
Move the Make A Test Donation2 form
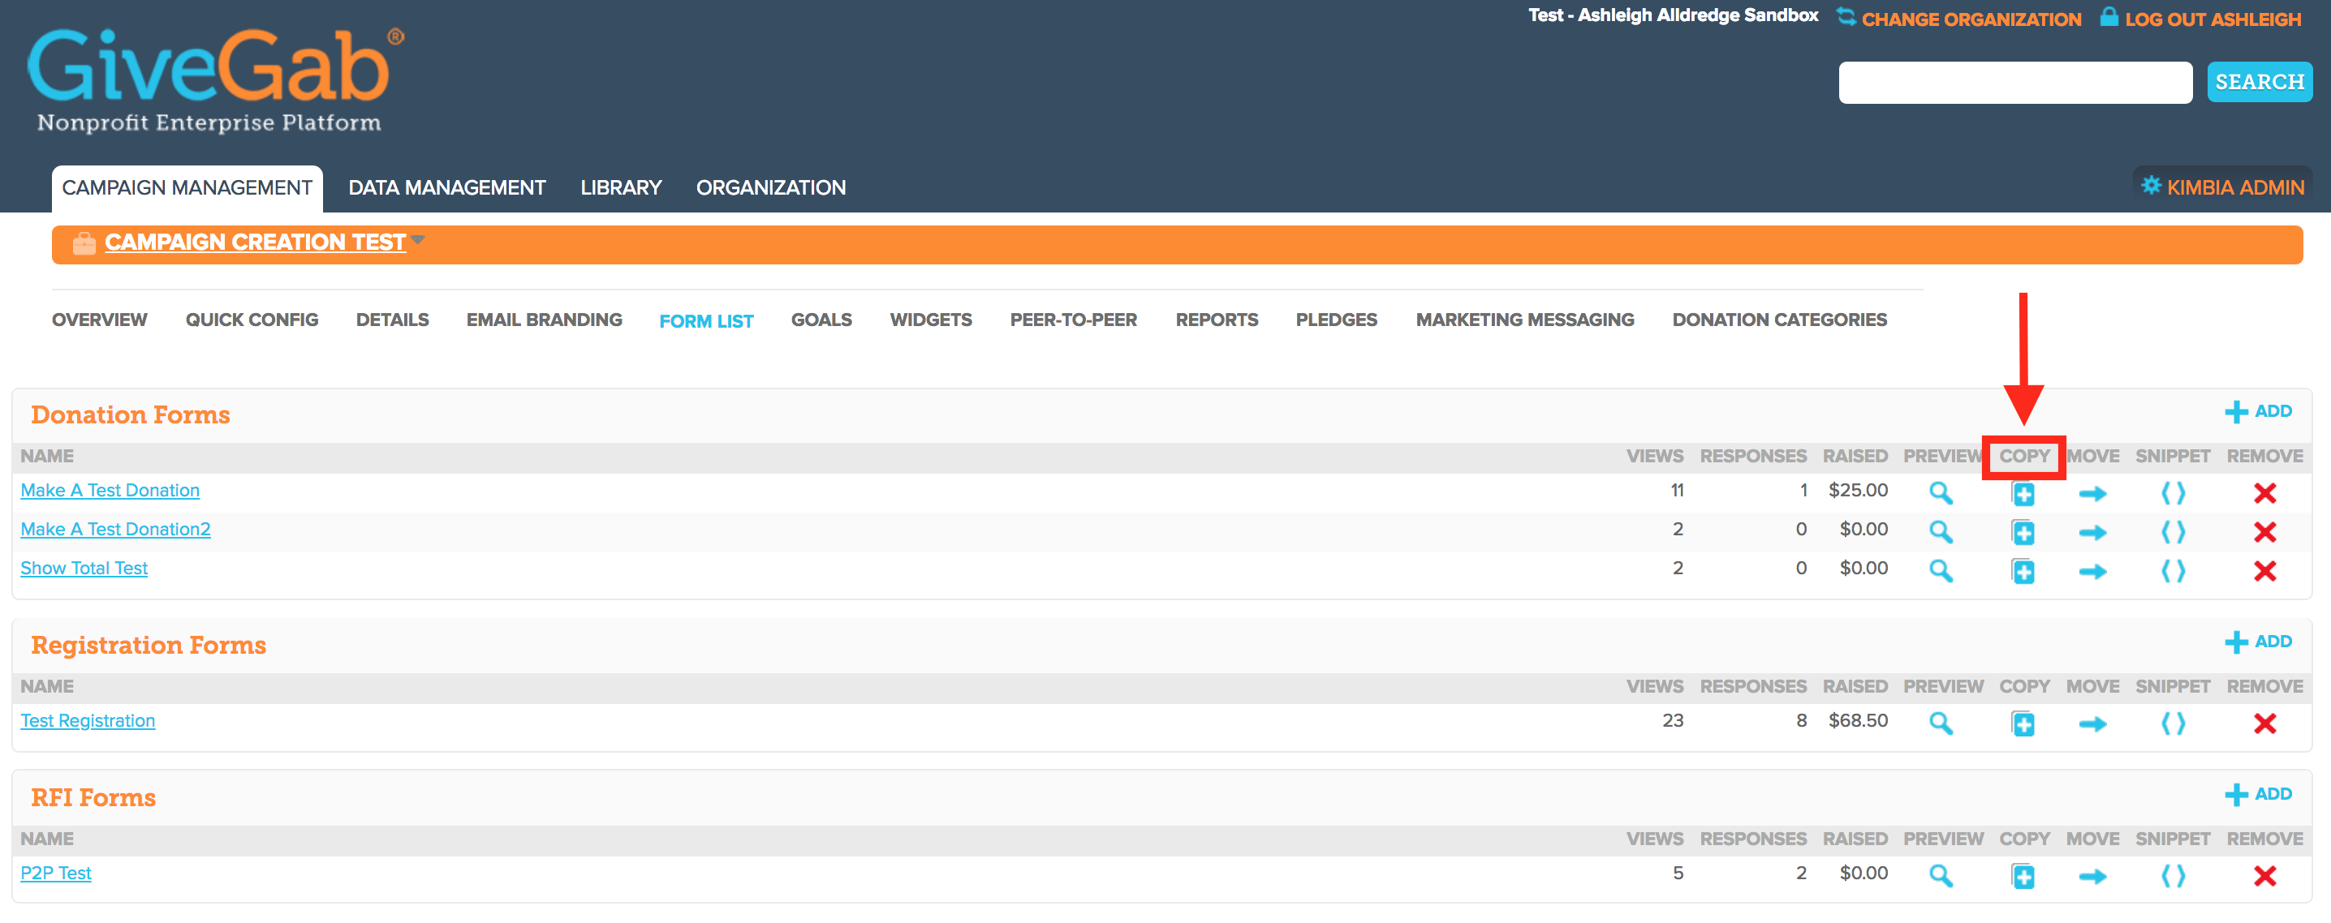tap(2092, 532)
